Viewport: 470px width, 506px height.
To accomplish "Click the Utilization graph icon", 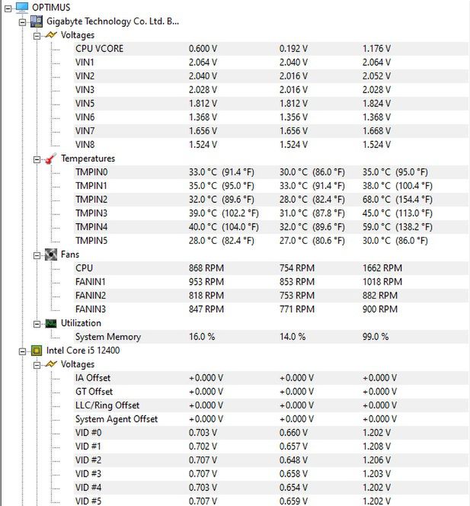I will (51, 323).
